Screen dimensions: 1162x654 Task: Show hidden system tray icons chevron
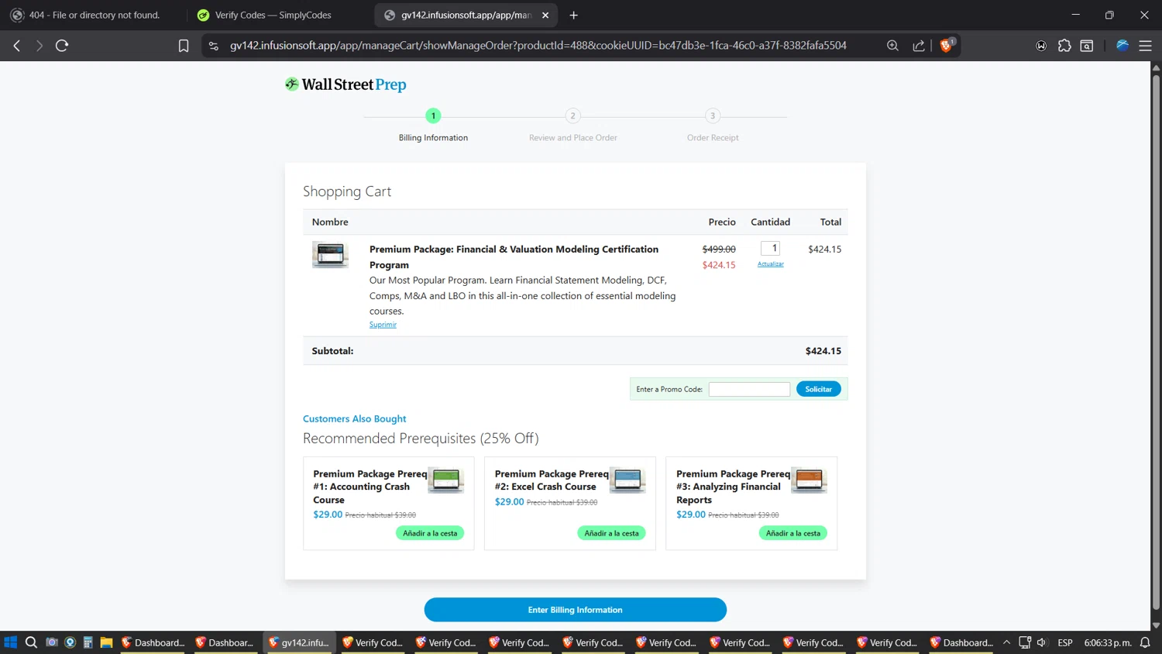tap(1006, 642)
